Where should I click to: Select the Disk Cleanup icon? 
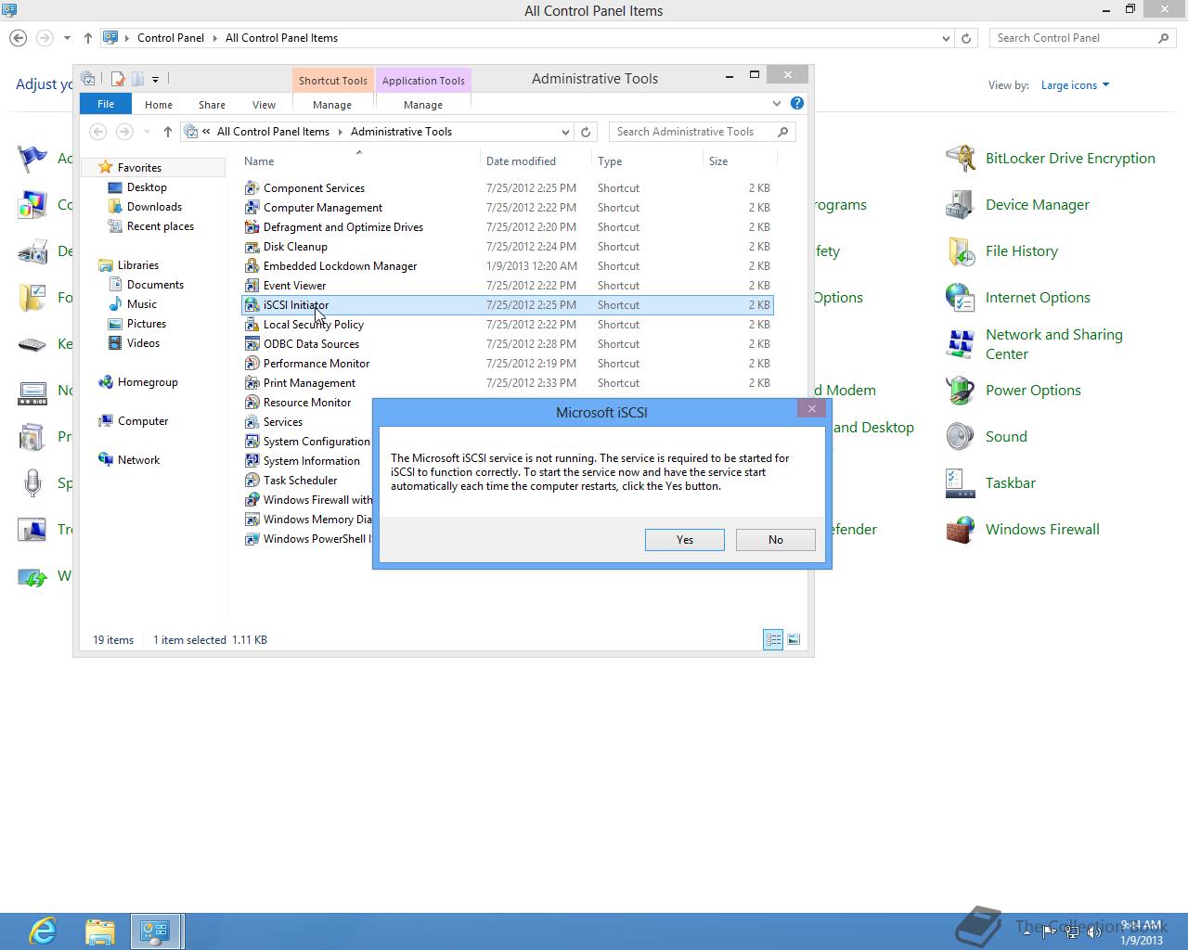[x=252, y=247]
